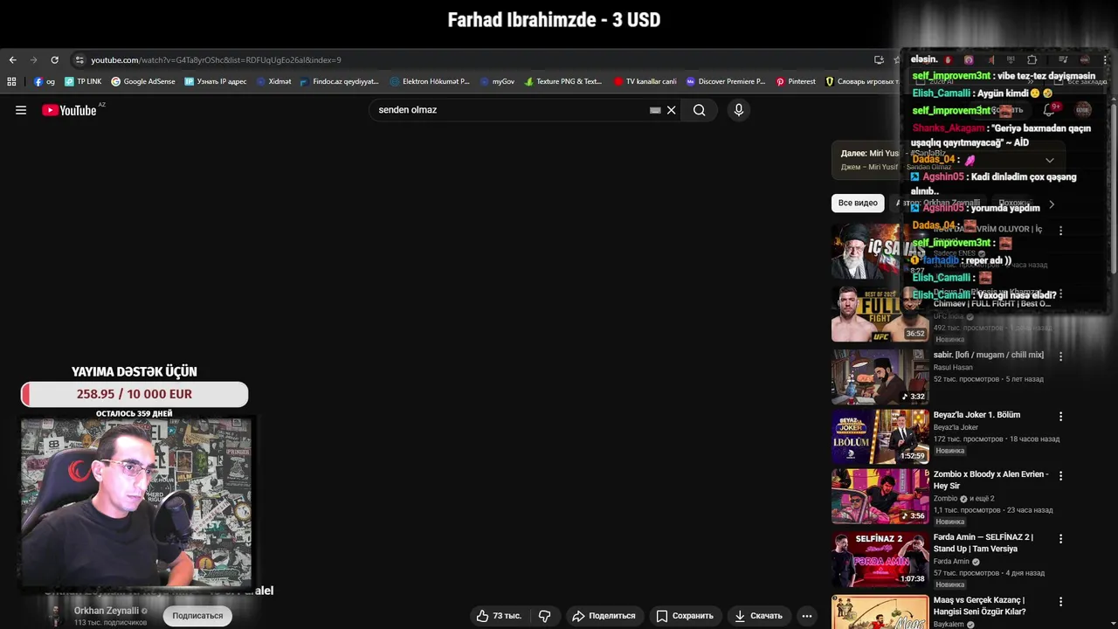The height and width of the screenshot is (629, 1118).
Task: Select the 'Все видео' filter chip
Action: 858,203
